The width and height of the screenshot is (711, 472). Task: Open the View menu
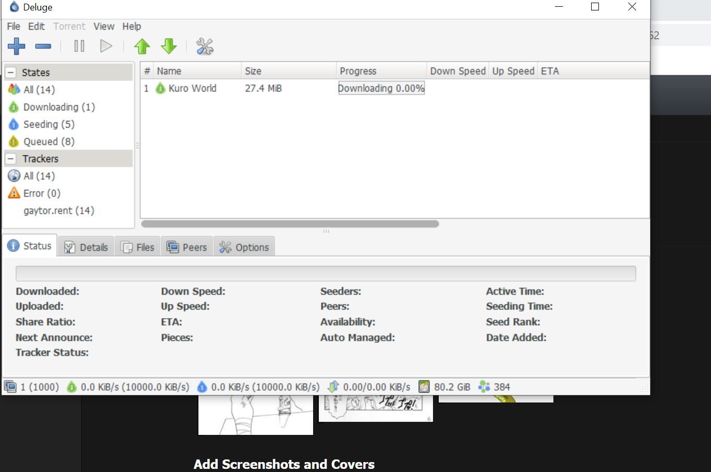pyautogui.click(x=104, y=26)
